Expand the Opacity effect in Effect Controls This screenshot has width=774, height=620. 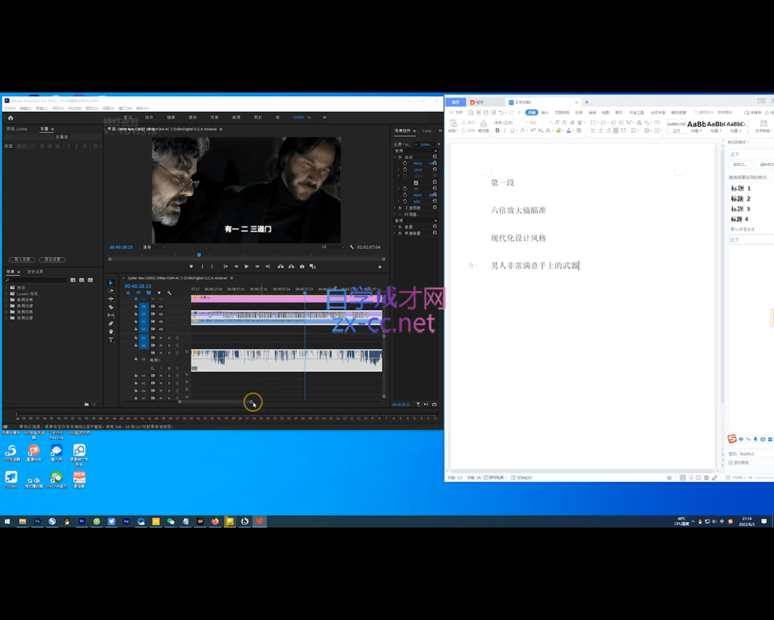pyautogui.click(x=395, y=208)
